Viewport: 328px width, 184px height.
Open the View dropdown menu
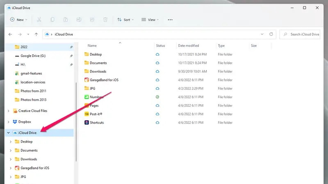[150, 20]
